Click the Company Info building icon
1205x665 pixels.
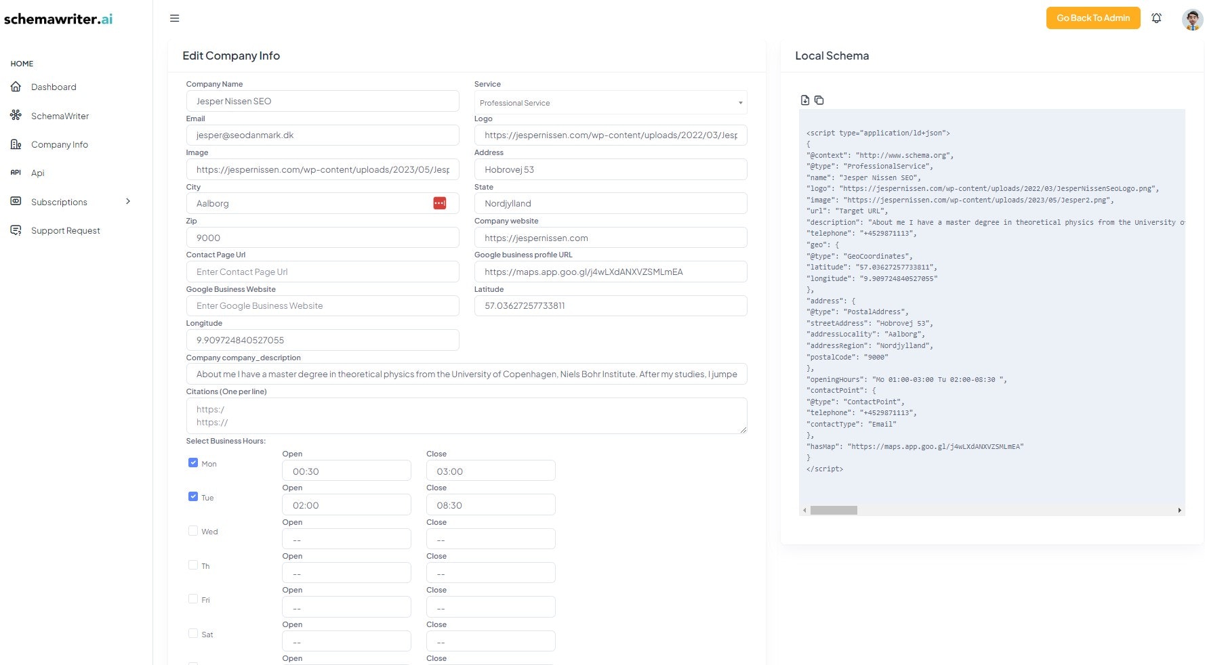pos(16,144)
